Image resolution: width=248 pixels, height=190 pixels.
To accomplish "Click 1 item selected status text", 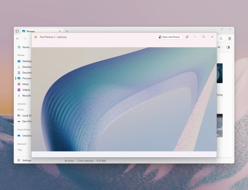I will (x=85, y=161).
